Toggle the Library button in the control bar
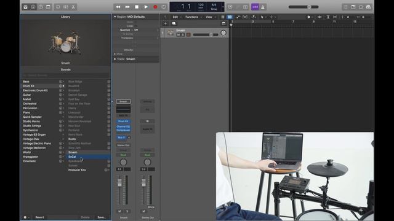394x221 pixels. click(x=25, y=7)
